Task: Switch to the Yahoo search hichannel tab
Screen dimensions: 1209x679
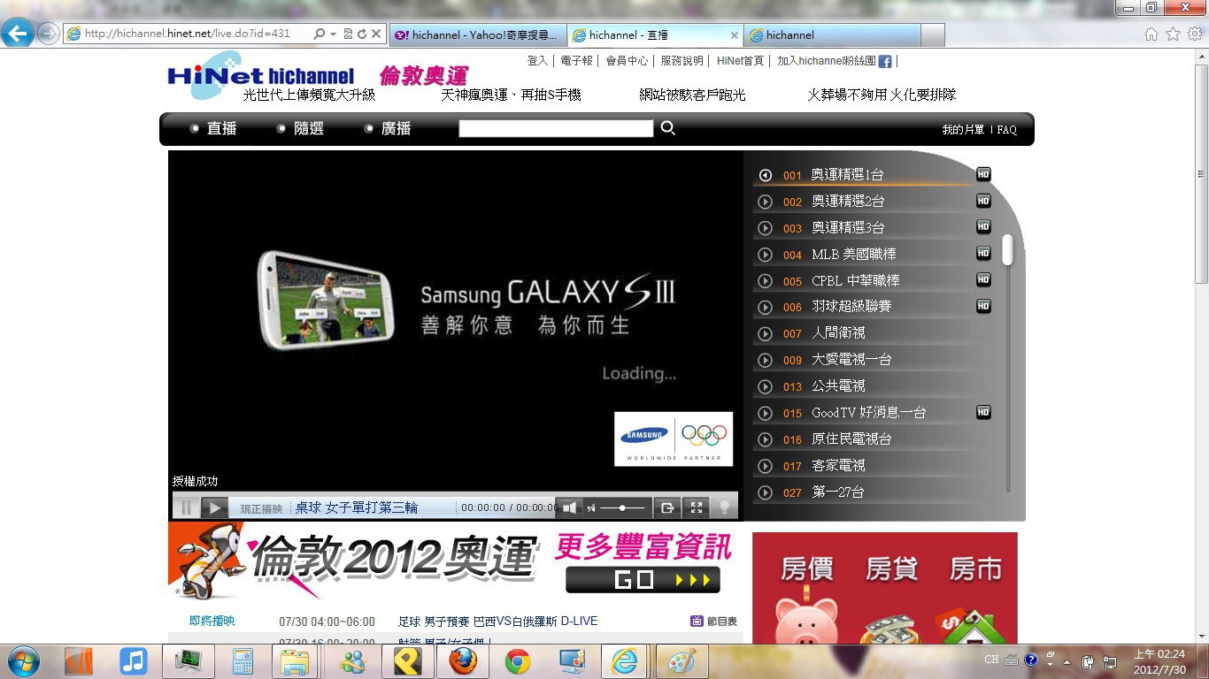Action: click(477, 35)
